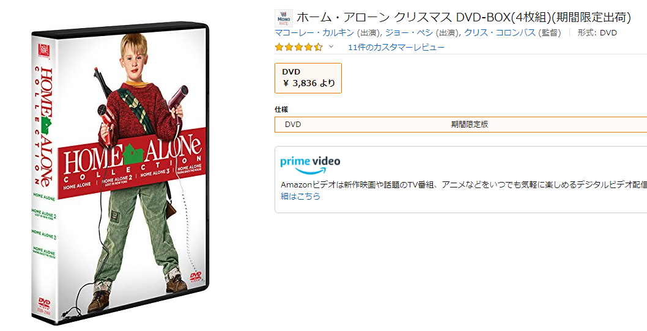
Task: Click the ジョー・ペシ actor link
Action: pyautogui.click(x=409, y=32)
